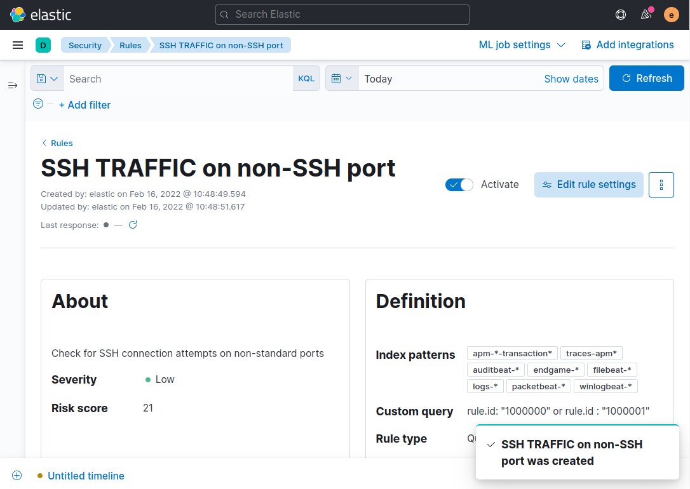Expand the collapsed side navigation arrow

point(13,85)
